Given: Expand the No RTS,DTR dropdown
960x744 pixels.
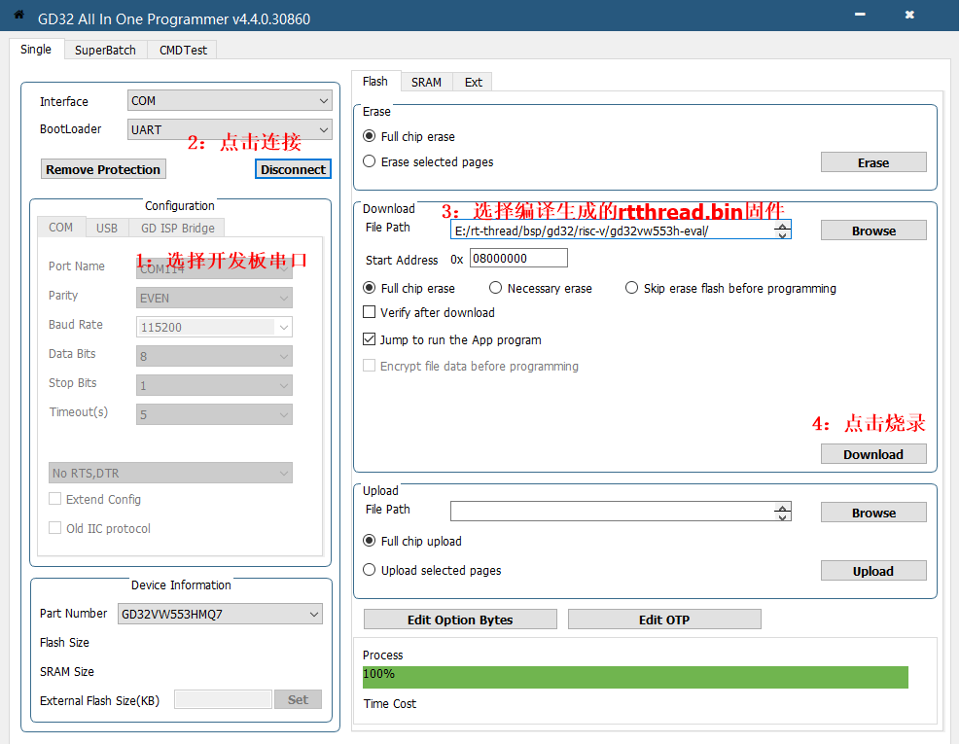Looking at the screenshot, I should [171, 473].
